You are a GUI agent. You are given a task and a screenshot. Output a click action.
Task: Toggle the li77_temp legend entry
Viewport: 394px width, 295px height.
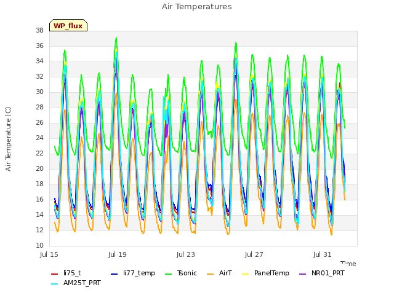click(133, 273)
